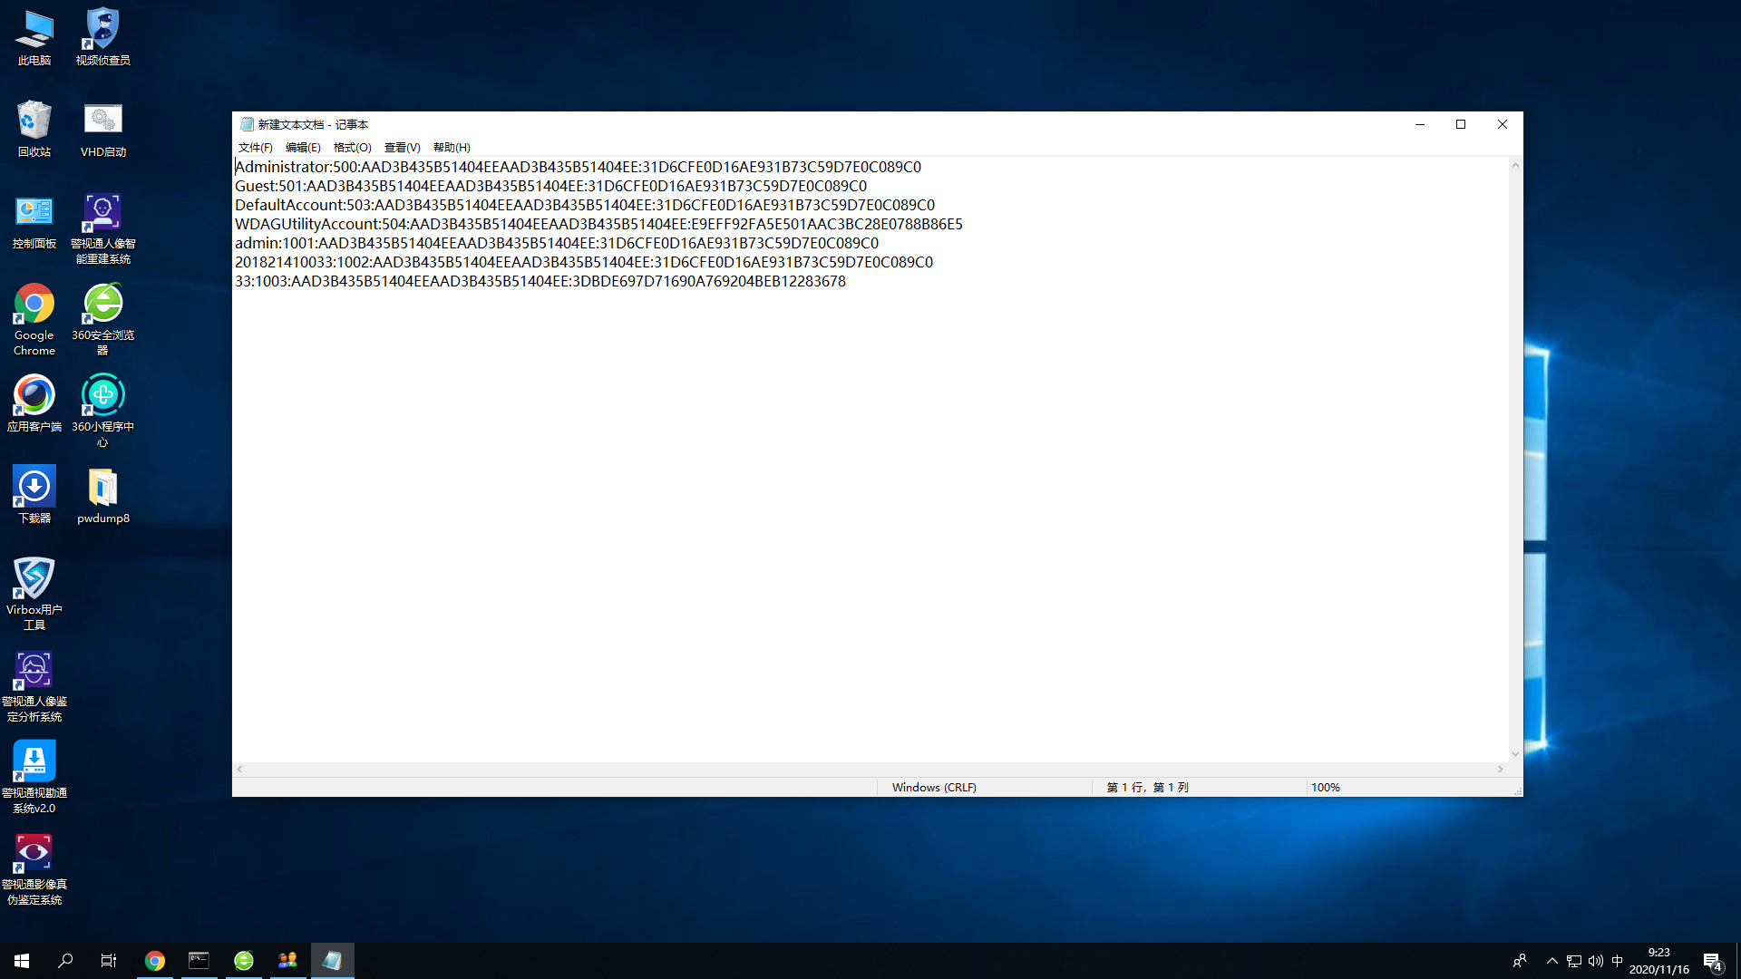Screen dimensions: 1741x979
Task: Click the volume speaker tray icon
Action: click(1595, 961)
